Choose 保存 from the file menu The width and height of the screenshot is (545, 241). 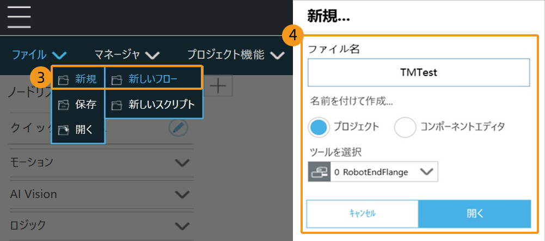click(x=78, y=104)
